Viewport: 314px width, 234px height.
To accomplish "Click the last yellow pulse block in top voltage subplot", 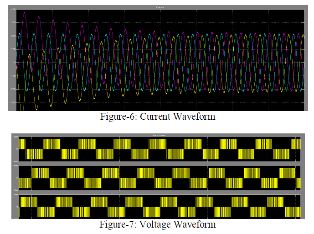I will click(295, 144).
